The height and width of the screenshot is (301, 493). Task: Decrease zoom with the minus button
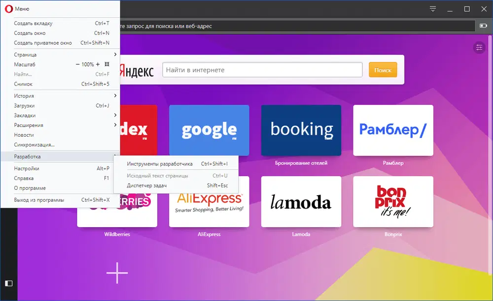click(x=77, y=64)
